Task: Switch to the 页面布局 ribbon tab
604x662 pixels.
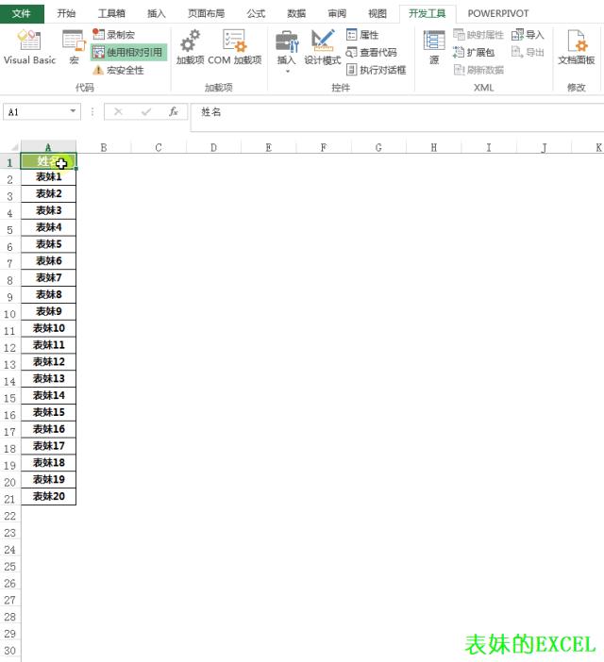Action: (206, 13)
